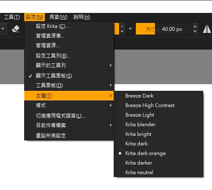The image size is (212, 190).
Task: Select the Krita darker theme
Action: point(158,163)
